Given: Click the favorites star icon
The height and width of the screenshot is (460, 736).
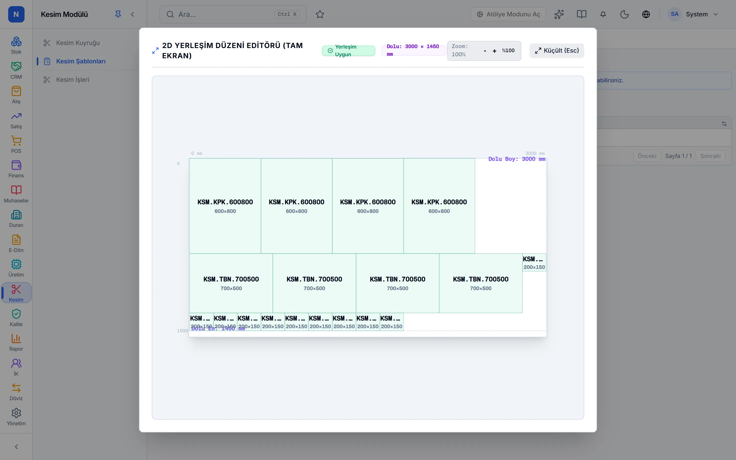Looking at the screenshot, I should (320, 14).
